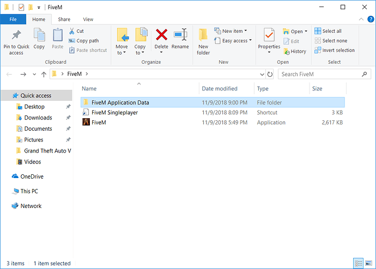Click Copy path in Clipboard group
The image size is (376, 269).
click(x=84, y=41)
